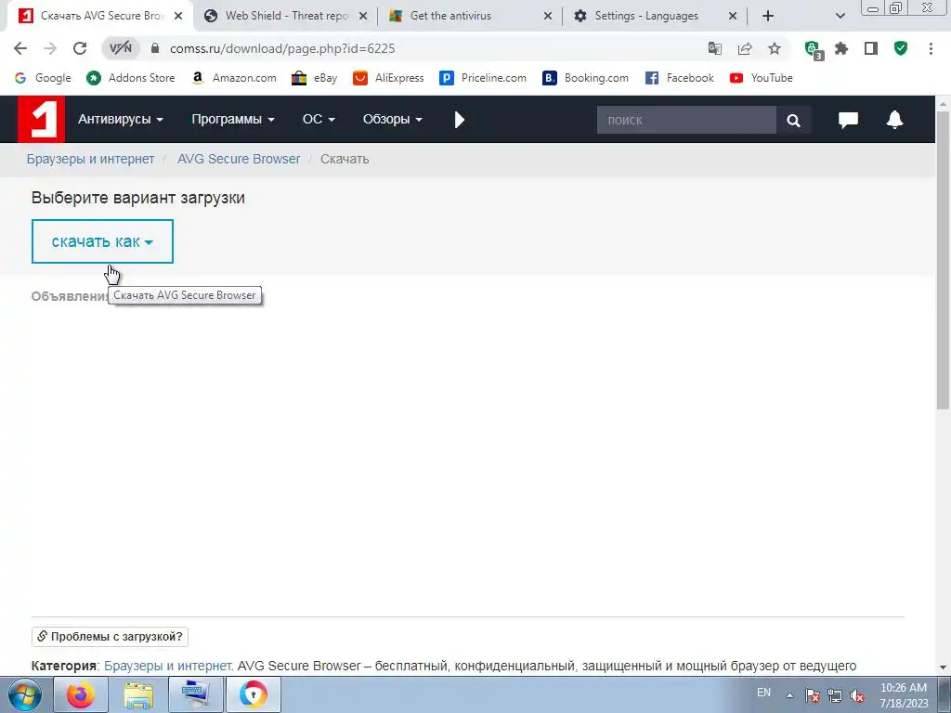Toggle the VPN badge in address bar

tap(120, 48)
